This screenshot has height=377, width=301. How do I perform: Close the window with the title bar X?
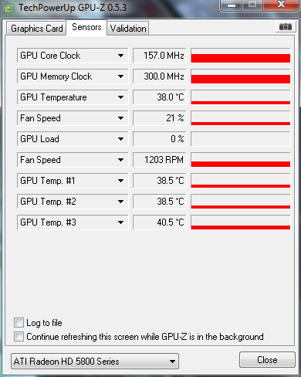tap(281, 5)
